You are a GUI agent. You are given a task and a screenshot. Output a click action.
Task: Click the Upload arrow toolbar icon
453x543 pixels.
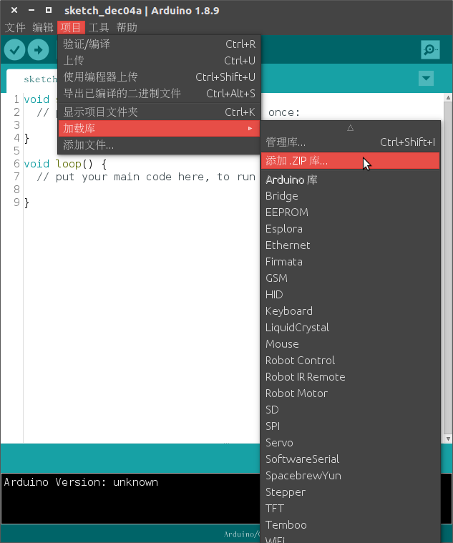tap(38, 50)
